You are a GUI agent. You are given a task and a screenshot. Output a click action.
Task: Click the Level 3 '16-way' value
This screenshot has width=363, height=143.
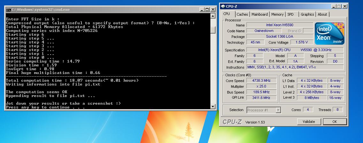click(x=336, y=98)
